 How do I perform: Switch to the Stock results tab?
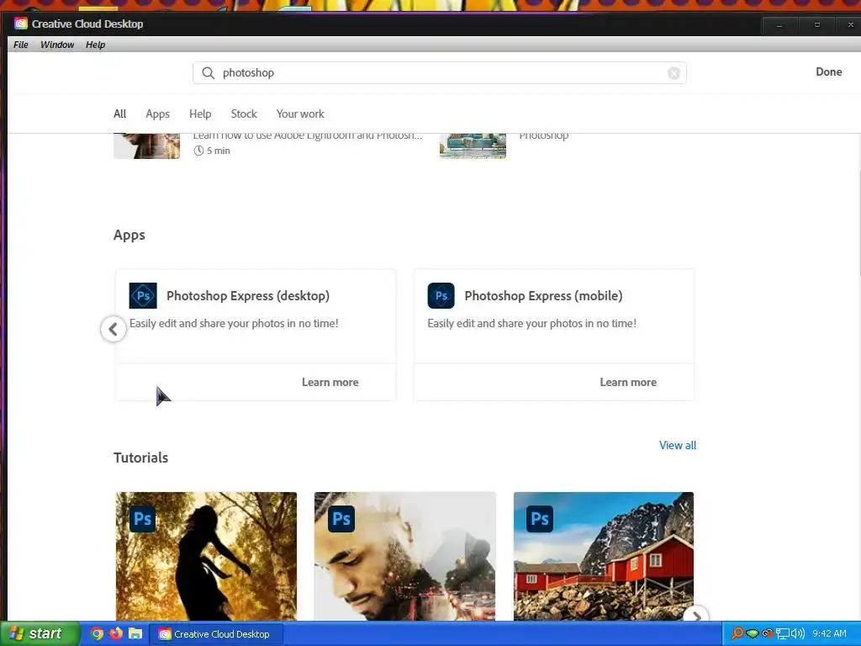(244, 114)
